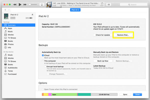Click TV Shows icon under On My Device

[5, 61]
